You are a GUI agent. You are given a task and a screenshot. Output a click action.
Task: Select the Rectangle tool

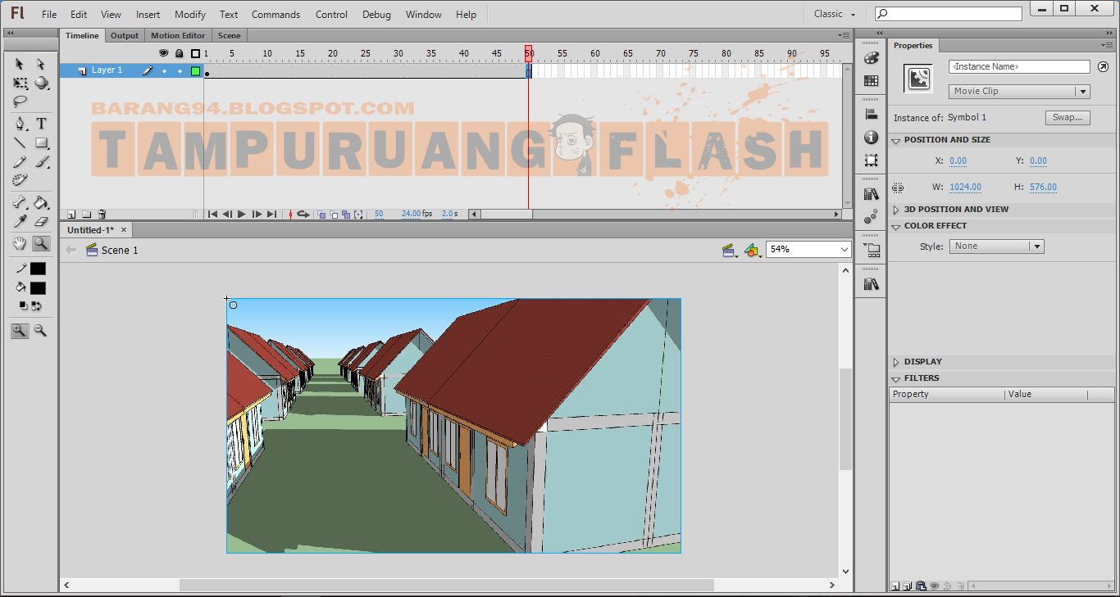point(41,143)
